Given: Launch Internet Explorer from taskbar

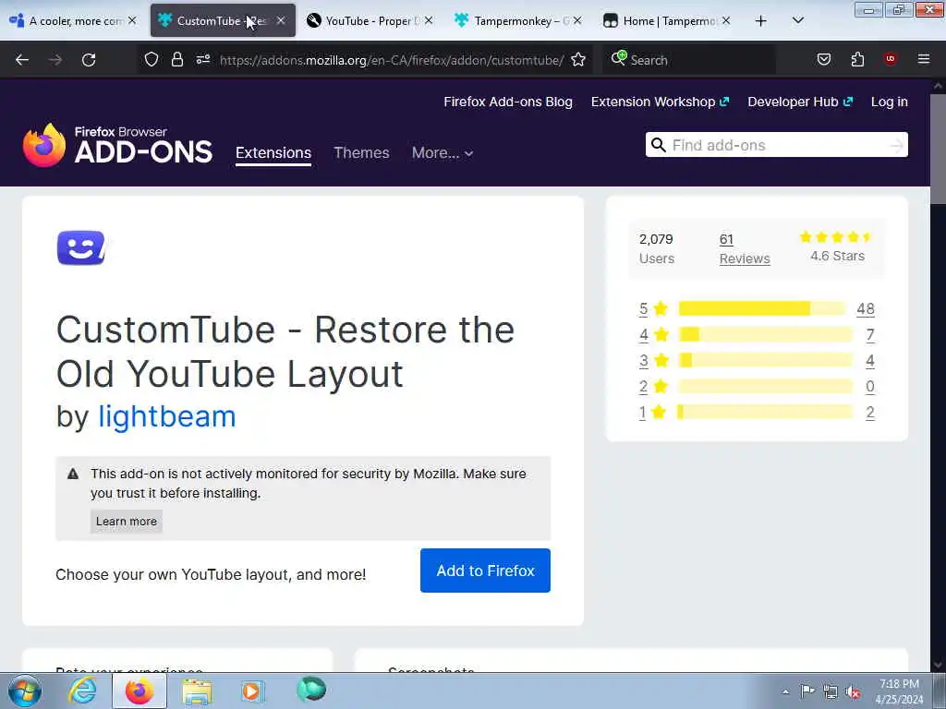Looking at the screenshot, I should pyautogui.click(x=82, y=691).
